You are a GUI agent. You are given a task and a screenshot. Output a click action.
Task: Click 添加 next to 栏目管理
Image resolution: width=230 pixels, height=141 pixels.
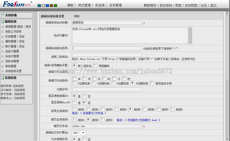tap(21, 37)
